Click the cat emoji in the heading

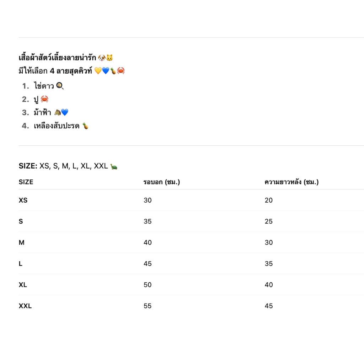click(109, 58)
